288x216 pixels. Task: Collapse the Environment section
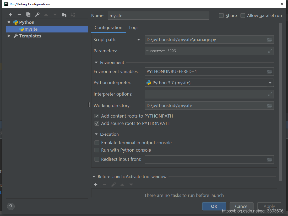(96, 63)
